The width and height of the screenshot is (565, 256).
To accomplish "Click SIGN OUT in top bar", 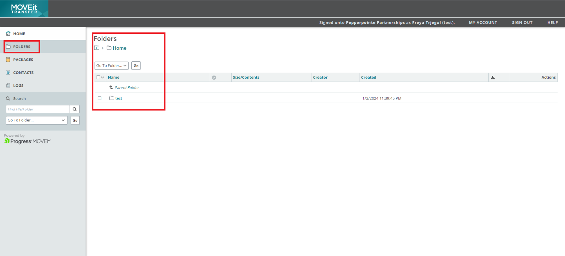I will 522,23.
